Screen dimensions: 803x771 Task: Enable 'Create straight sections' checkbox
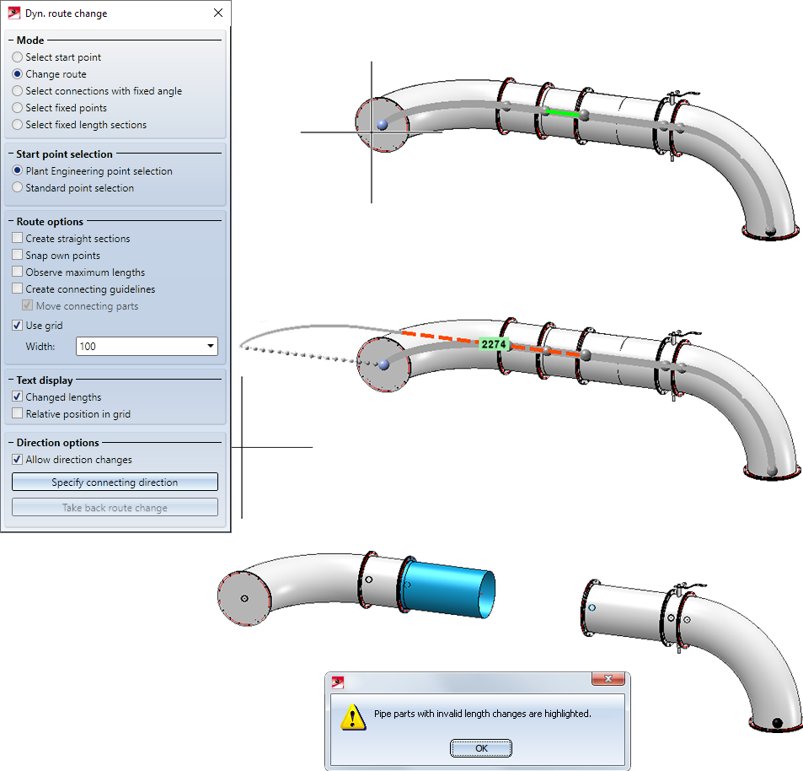18,238
